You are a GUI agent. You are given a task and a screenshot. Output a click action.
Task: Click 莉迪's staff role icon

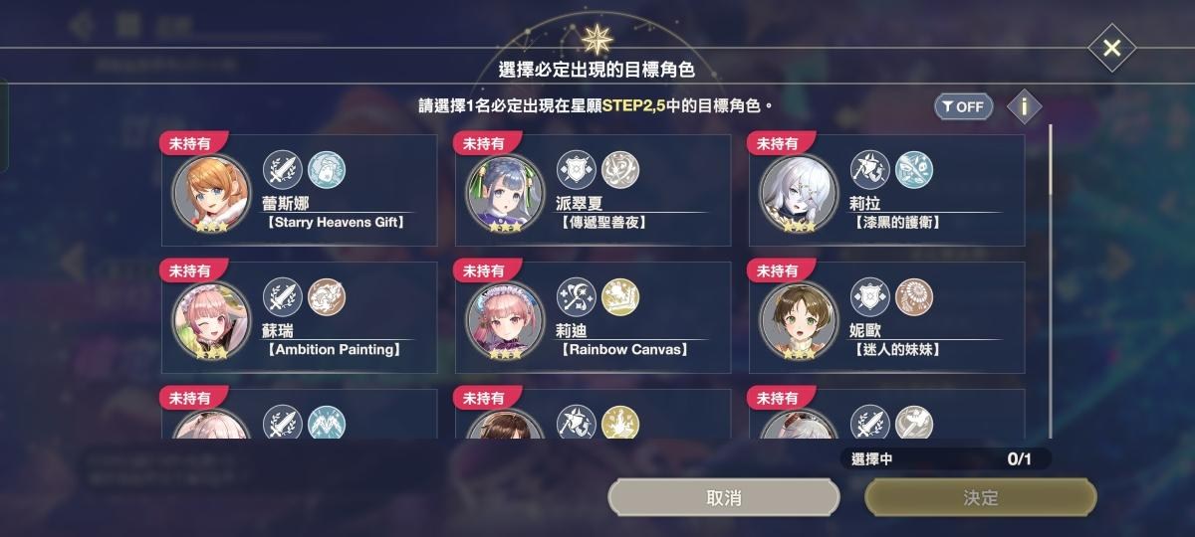pyautogui.click(x=575, y=296)
